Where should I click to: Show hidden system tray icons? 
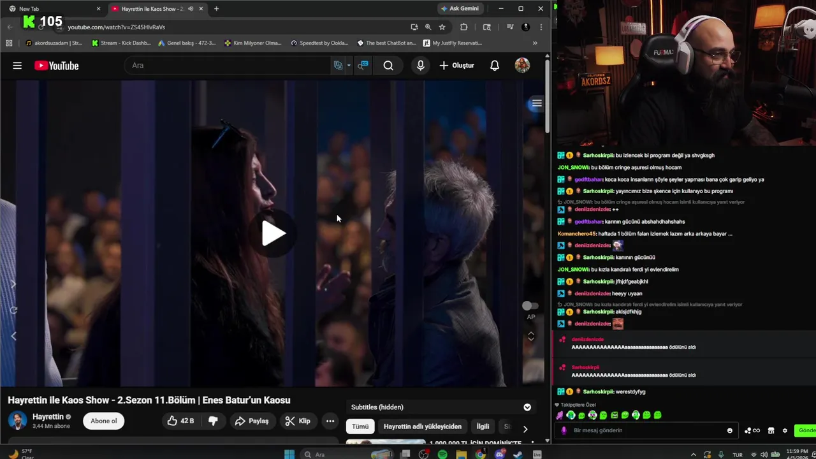click(x=693, y=455)
